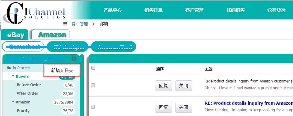
Task: Open the bold RE: Product details inquiry message
Action: pos(249,103)
